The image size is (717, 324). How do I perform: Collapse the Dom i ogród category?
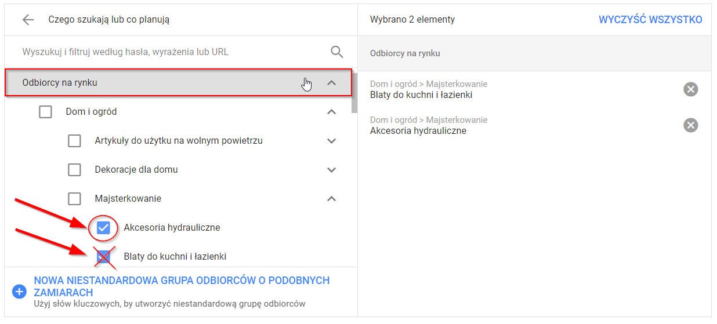(x=332, y=112)
